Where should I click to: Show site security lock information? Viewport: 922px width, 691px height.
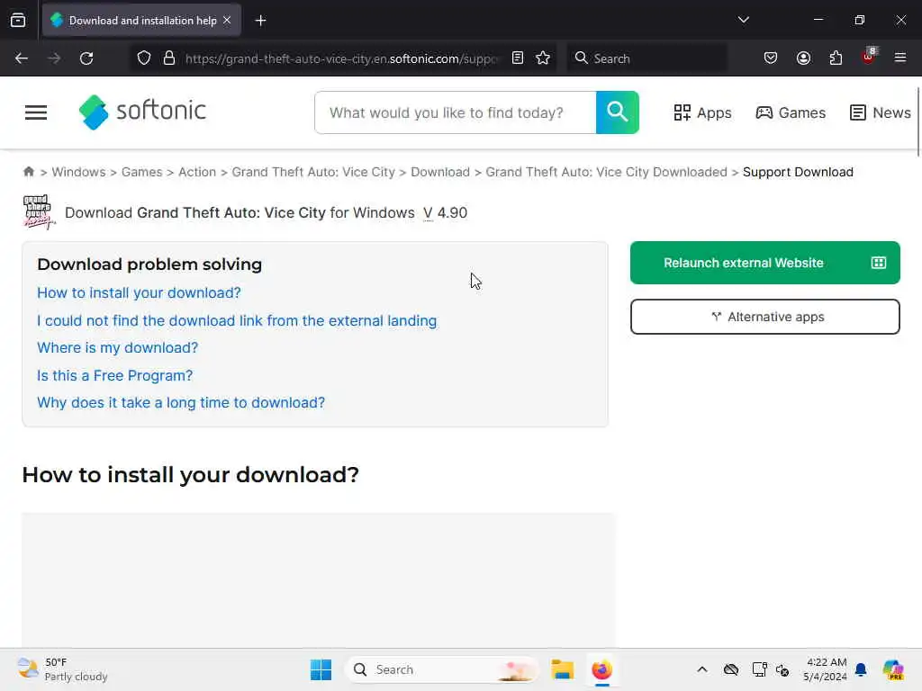click(169, 58)
